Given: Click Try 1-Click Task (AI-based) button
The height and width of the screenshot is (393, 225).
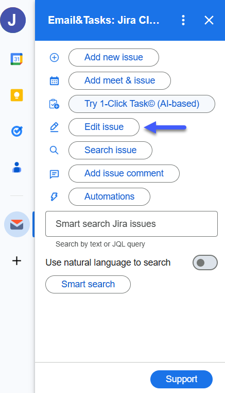Looking at the screenshot, I should tap(142, 104).
